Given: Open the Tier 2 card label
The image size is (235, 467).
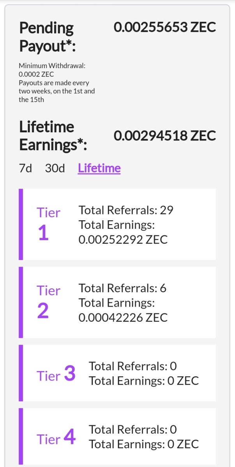Looking at the screenshot, I should pyautogui.click(x=49, y=302).
